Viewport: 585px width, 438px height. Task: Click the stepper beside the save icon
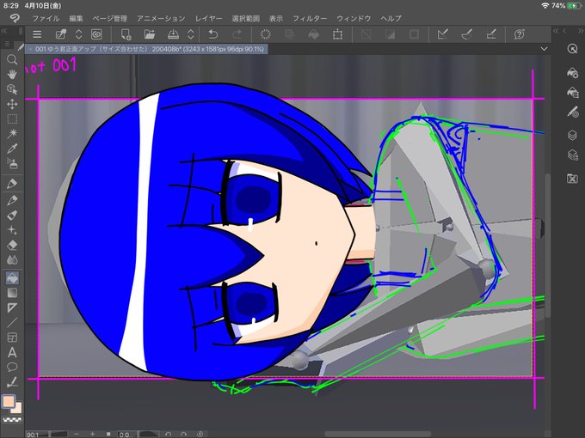tap(191, 34)
